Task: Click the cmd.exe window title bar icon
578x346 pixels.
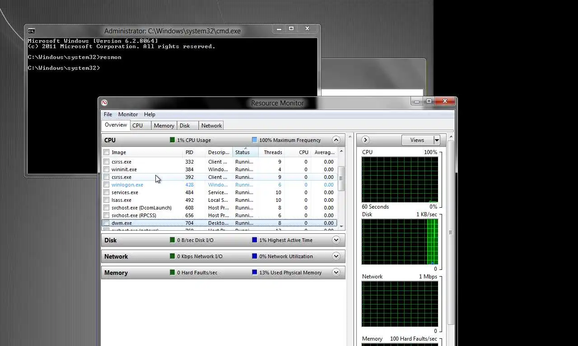Action: point(31,31)
